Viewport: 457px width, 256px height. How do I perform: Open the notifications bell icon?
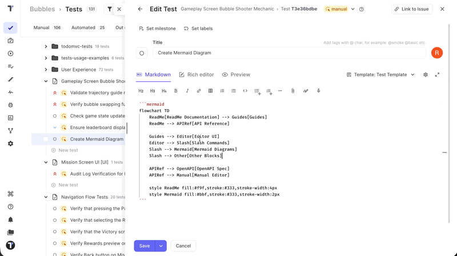[10, 219]
